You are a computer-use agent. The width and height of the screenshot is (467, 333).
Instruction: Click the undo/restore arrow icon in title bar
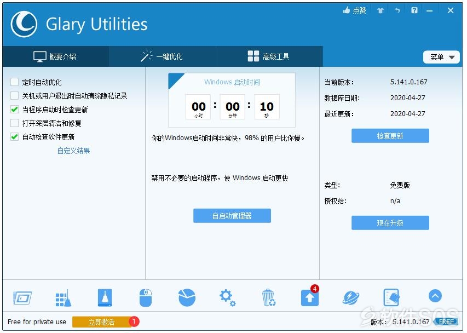click(x=397, y=10)
